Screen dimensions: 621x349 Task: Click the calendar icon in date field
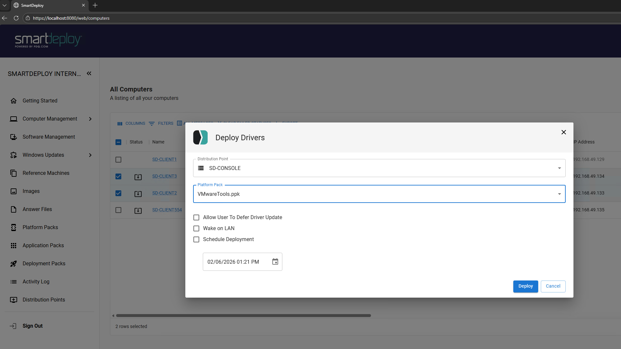point(275,262)
